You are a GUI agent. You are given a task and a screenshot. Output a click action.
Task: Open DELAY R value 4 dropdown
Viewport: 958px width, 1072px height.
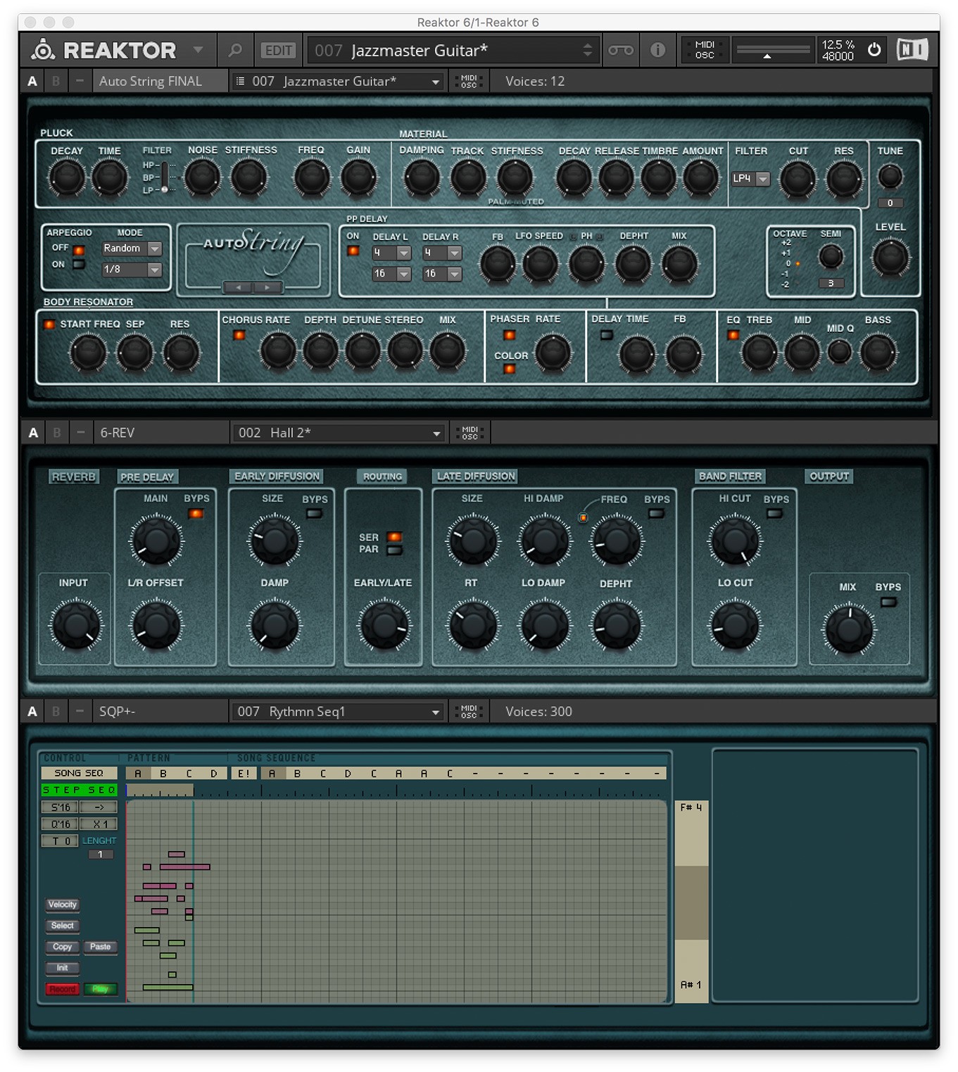(442, 253)
